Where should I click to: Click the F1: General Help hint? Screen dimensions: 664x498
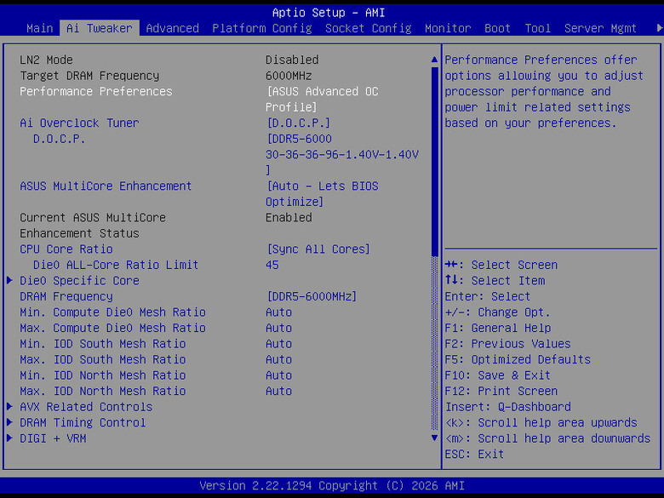pos(498,329)
